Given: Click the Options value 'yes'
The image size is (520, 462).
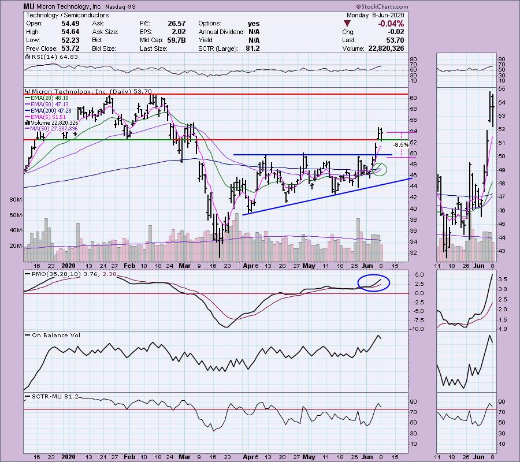Looking at the screenshot, I should tap(254, 24).
